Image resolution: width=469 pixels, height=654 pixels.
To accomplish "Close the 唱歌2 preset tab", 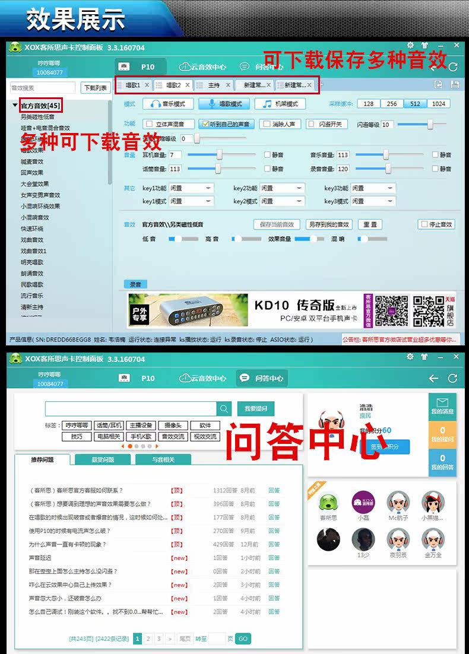I will click(188, 85).
